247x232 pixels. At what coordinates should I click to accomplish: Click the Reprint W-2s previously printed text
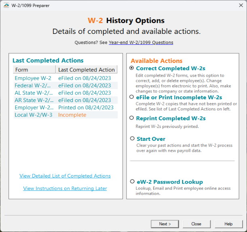[167, 126]
